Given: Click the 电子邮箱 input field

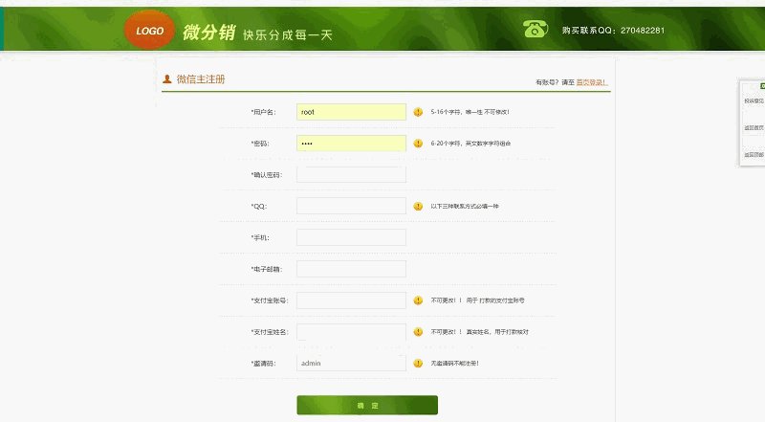Looking at the screenshot, I should click(x=351, y=269).
